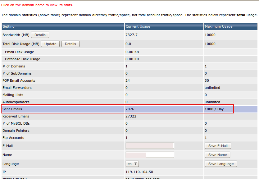The image size is (259, 179).
Task: Click the Bandwidth usage value 7327.7
Action: pos(131,35)
